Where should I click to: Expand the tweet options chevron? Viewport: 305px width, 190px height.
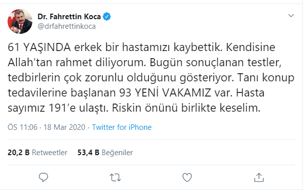click(291, 16)
